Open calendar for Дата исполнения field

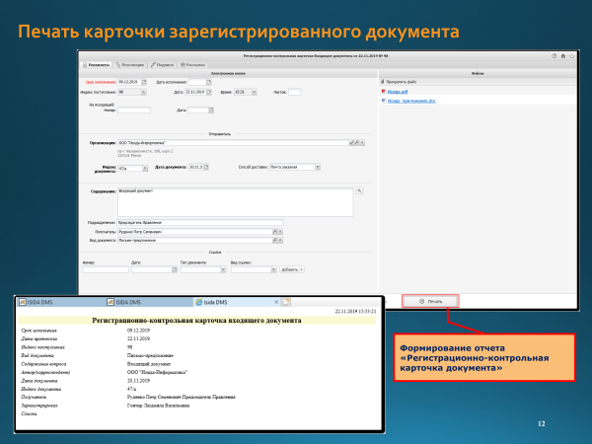click(210, 82)
